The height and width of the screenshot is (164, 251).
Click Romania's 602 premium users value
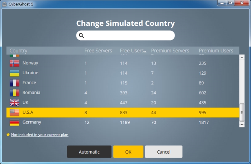coord(203,93)
